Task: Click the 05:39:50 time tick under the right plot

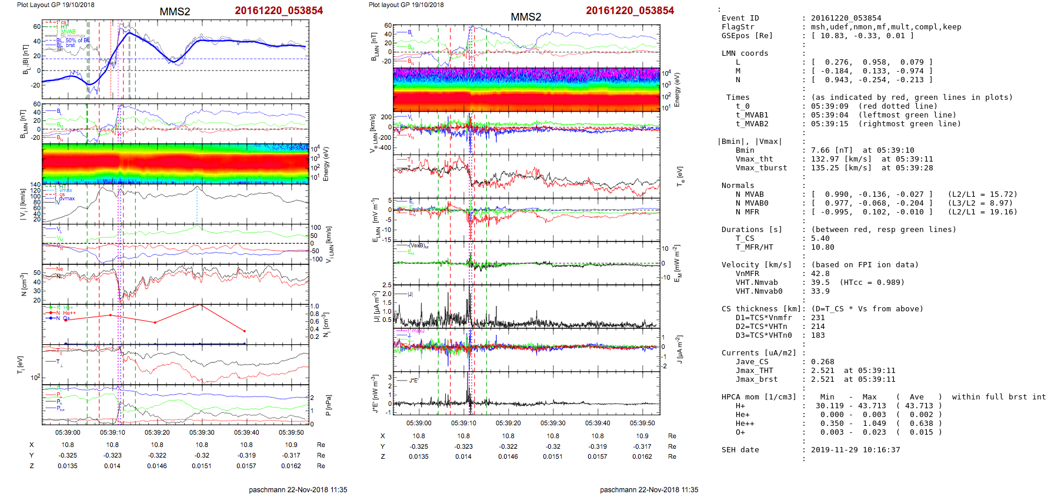Action: [642, 423]
